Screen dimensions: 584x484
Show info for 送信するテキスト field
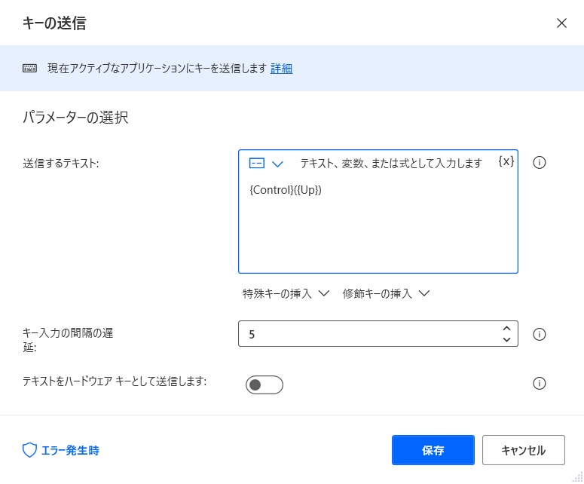click(540, 162)
